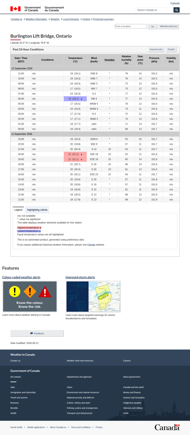
Task: Open Policing, justice and emergencies link
Action: pyautogui.click(x=82, y=408)
